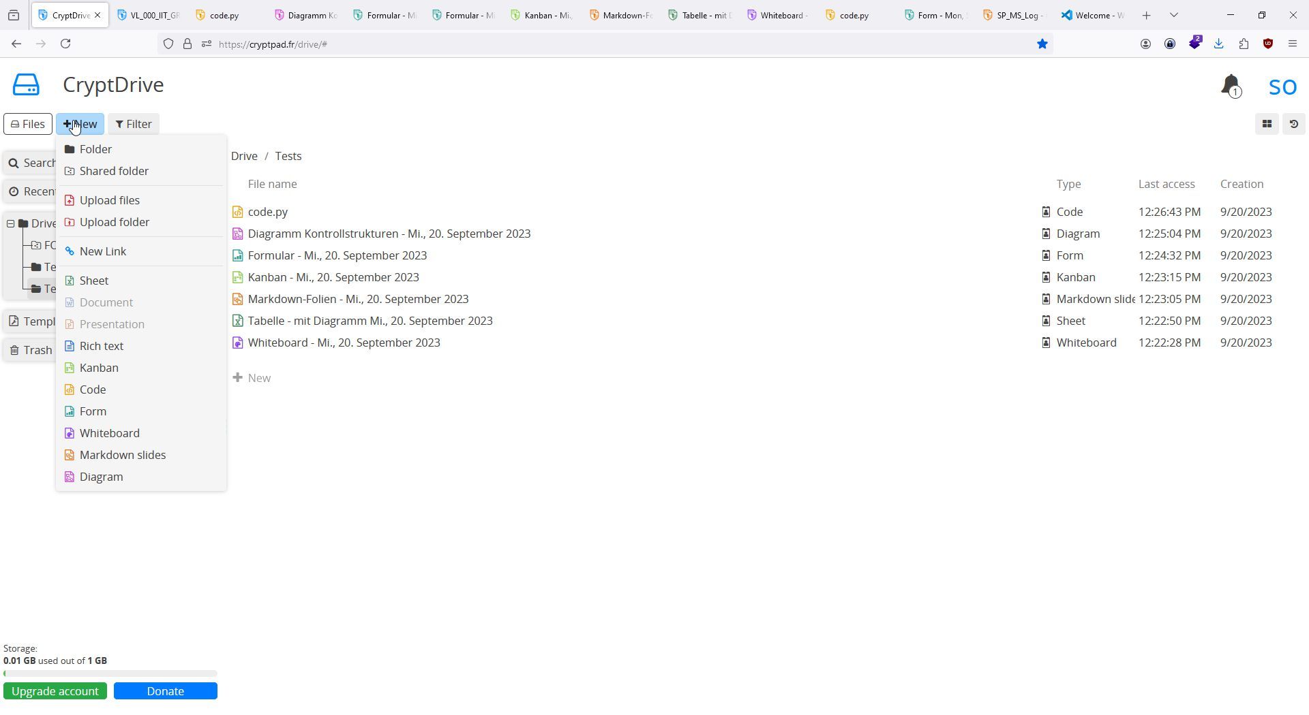Screen dimensions: 1309x715
Task: Create a new Diagram
Action: click(141, 477)
